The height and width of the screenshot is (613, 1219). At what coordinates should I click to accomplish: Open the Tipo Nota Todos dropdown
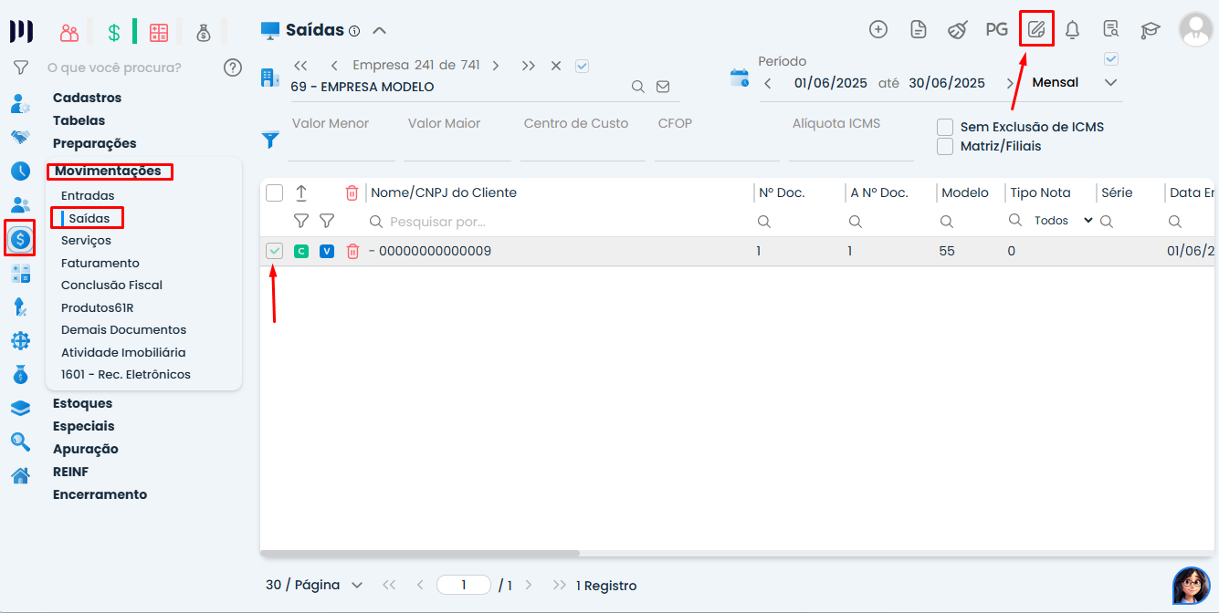point(1063,221)
